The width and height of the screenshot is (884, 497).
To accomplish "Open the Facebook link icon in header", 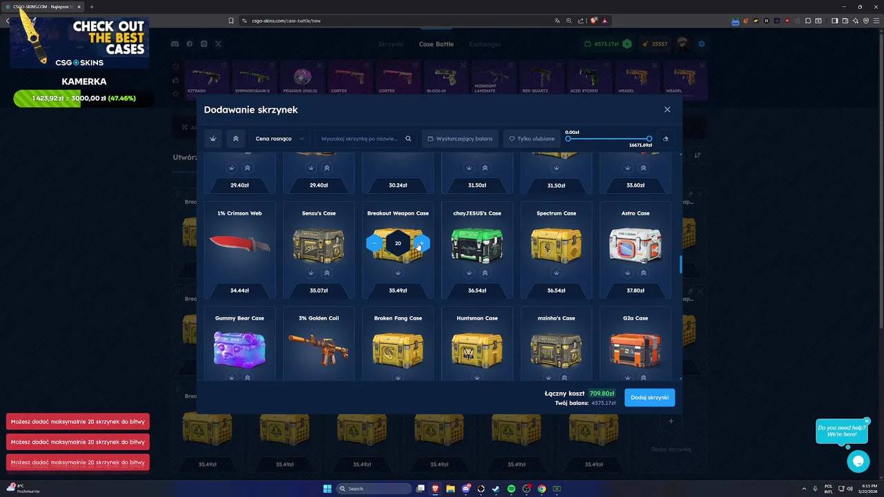I will (x=190, y=44).
